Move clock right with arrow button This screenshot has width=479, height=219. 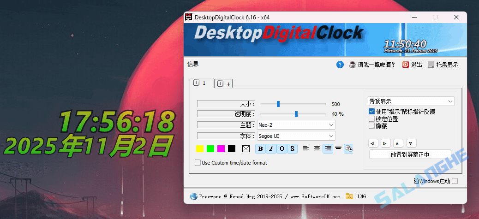click(385, 143)
